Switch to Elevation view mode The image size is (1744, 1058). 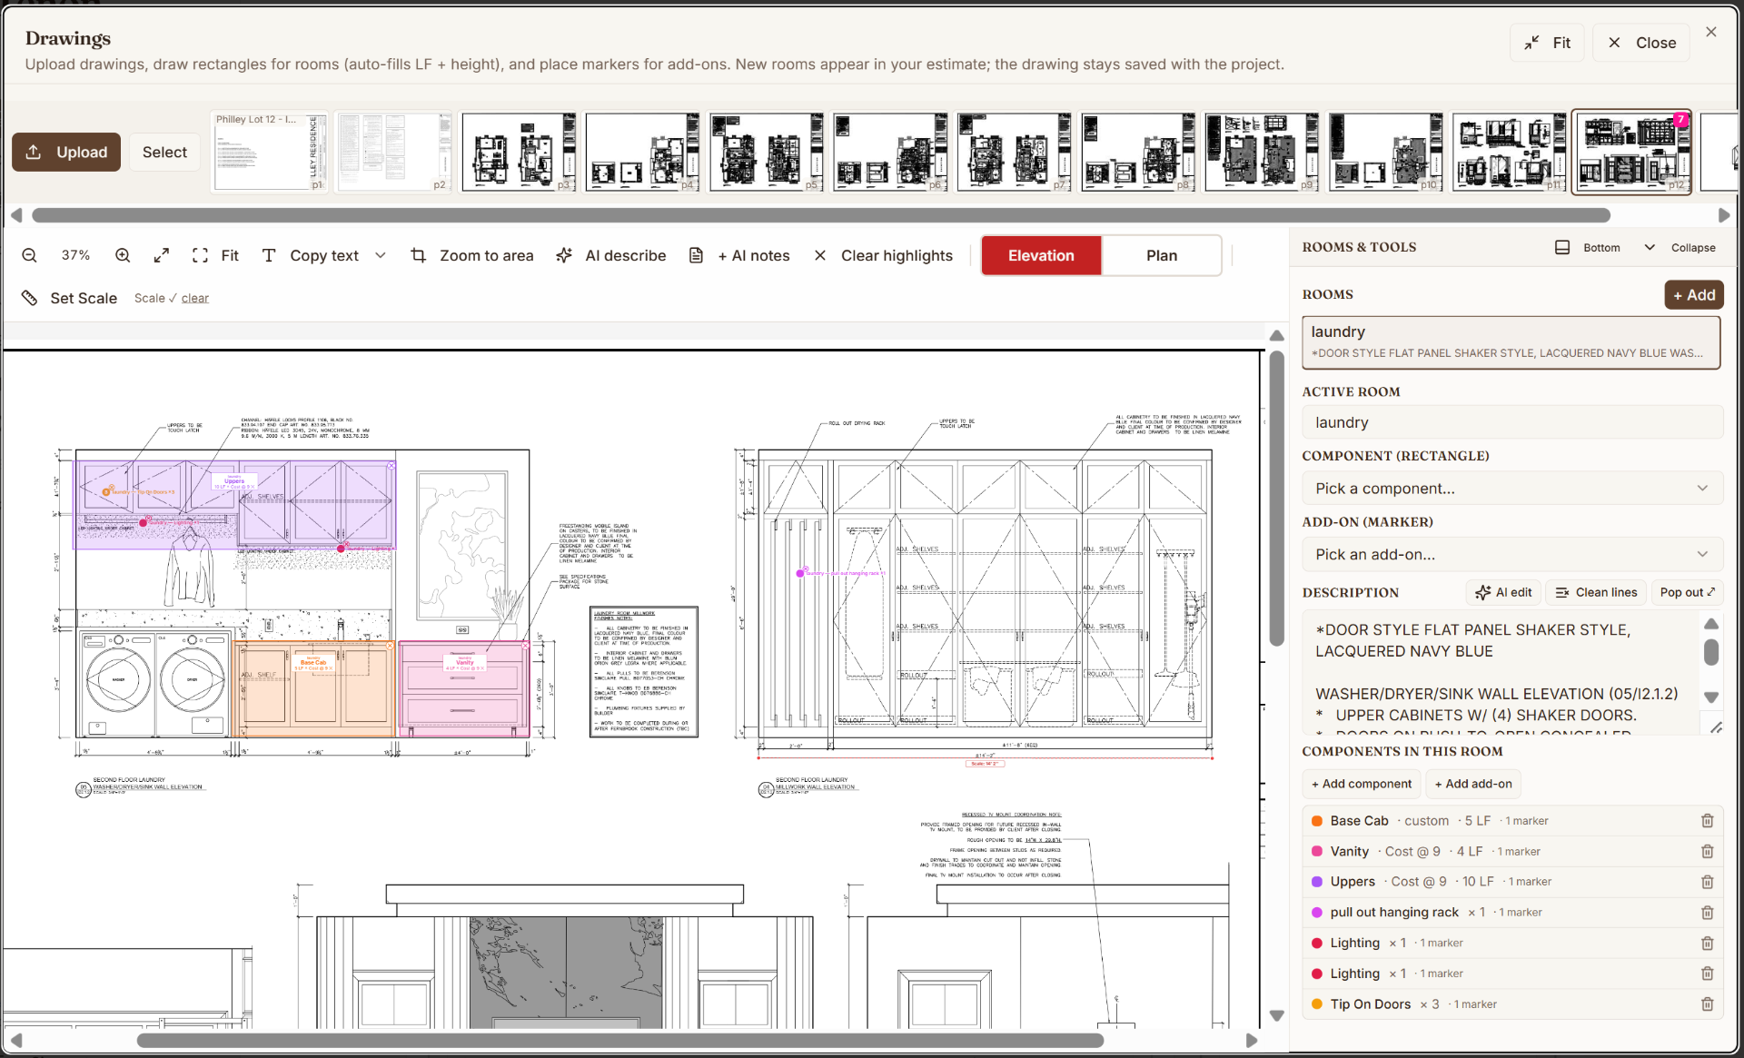coord(1041,256)
